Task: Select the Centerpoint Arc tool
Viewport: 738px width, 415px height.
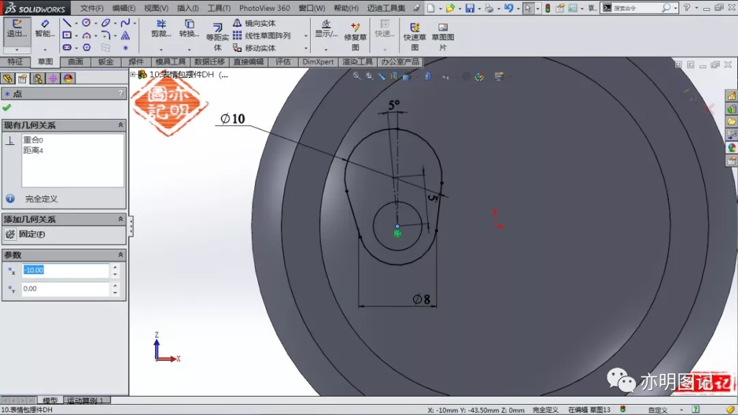Action: (87, 36)
